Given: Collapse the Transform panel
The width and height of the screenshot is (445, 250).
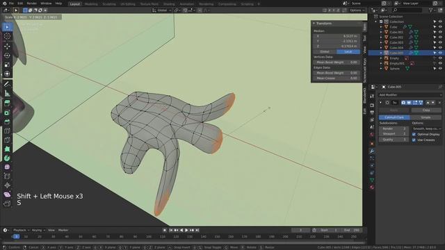Looking at the screenshot, I should (314, 23).
